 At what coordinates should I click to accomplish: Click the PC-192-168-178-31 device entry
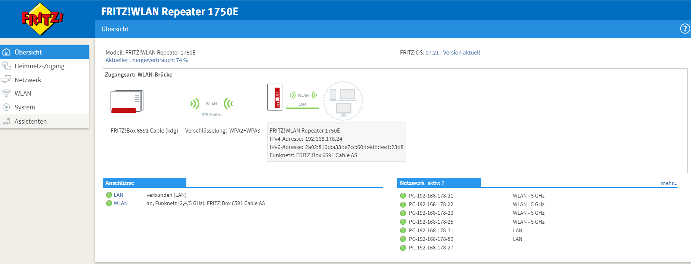pos(431,230)
